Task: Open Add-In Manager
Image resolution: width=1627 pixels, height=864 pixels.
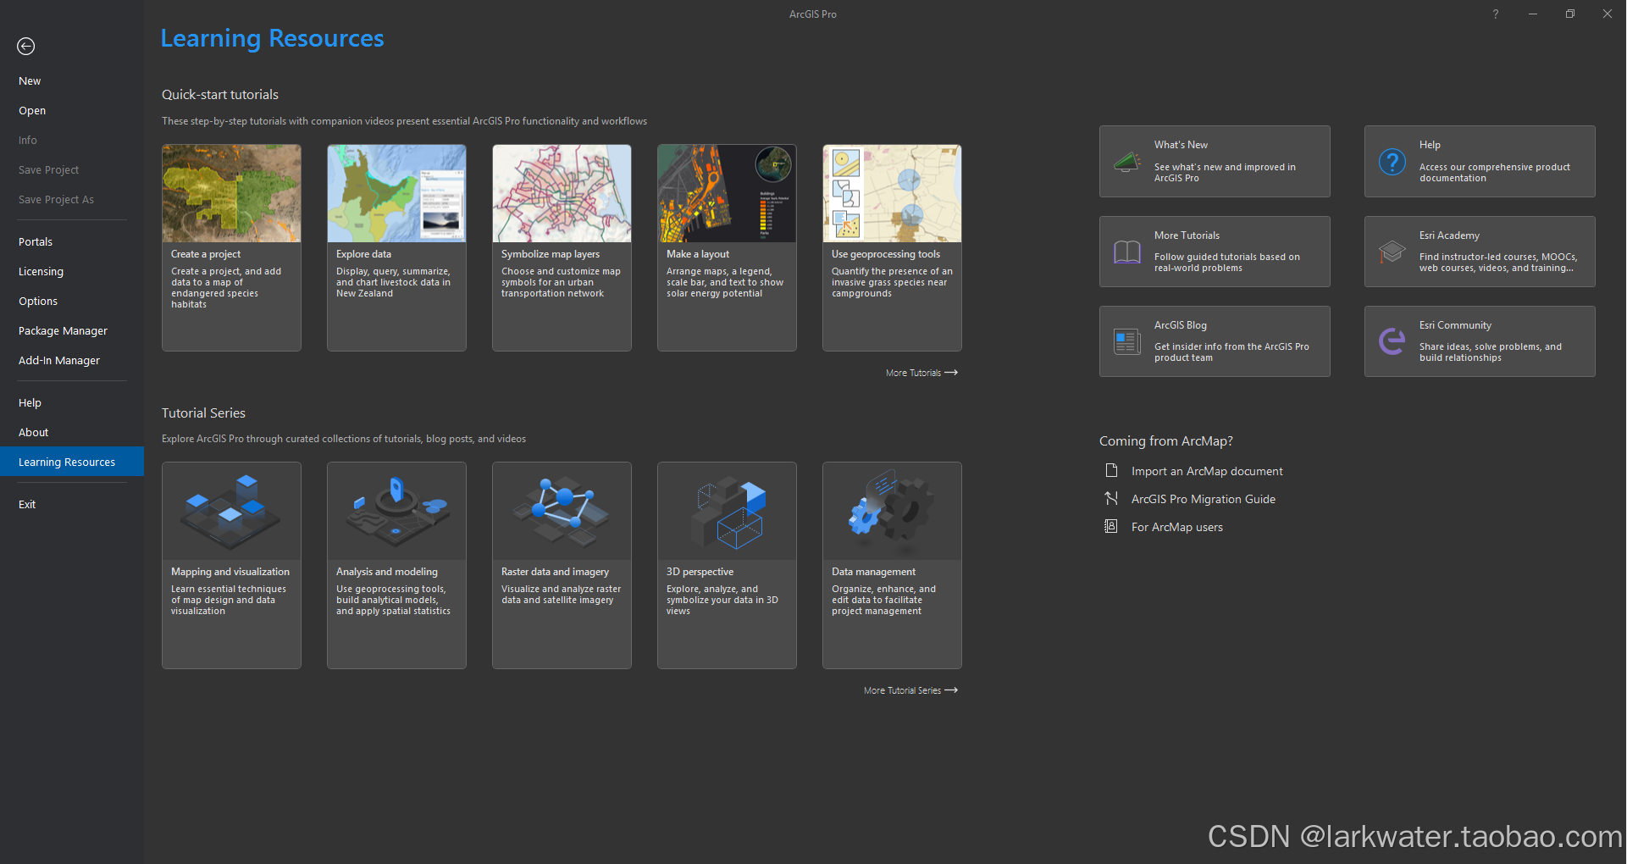Action: 72,361
